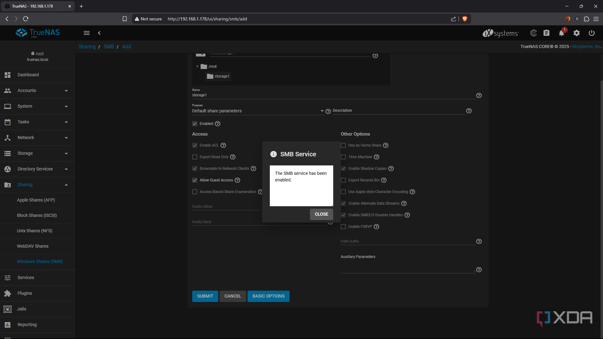This screenshot has height=339, width=603.
Task: Close the SMB Service dialog
Action: [x=321, y=214]
